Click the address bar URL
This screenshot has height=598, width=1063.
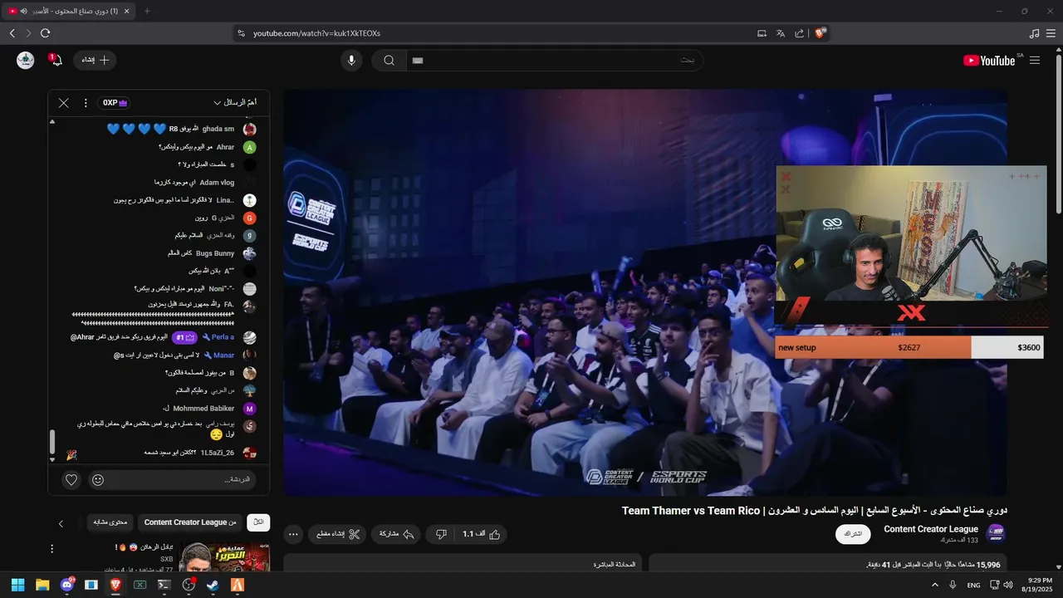316,33
